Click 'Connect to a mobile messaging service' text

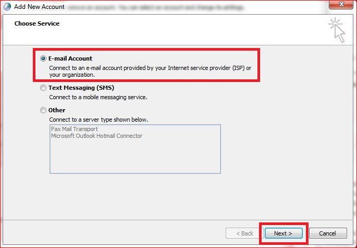(x=99, y=98)
